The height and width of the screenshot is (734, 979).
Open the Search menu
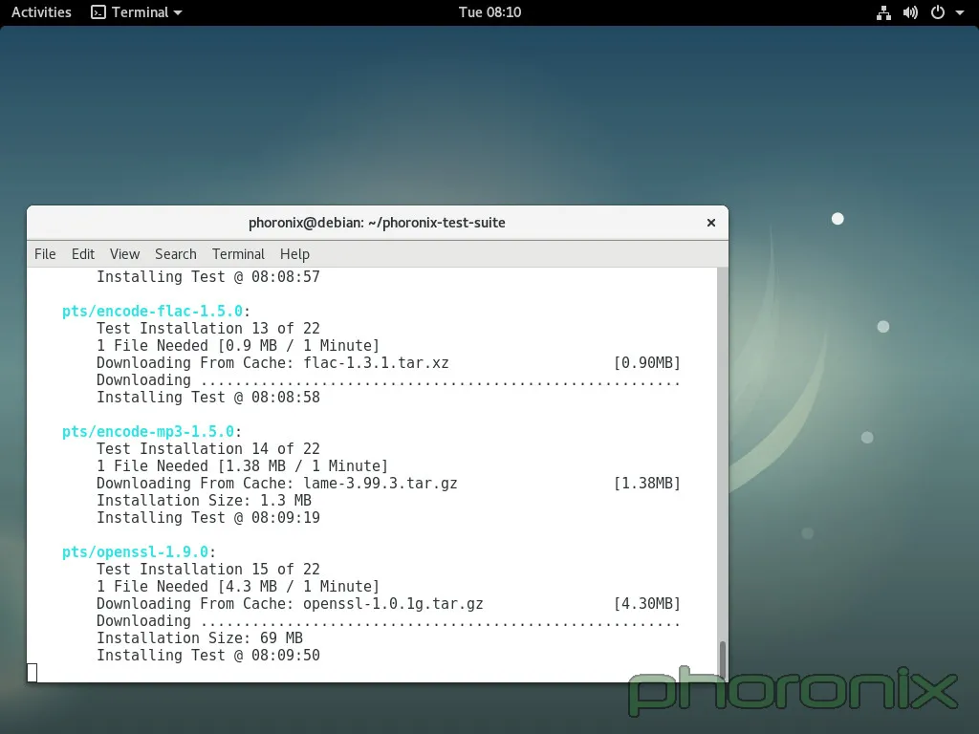pyautogui.click(x=176, y=254)
